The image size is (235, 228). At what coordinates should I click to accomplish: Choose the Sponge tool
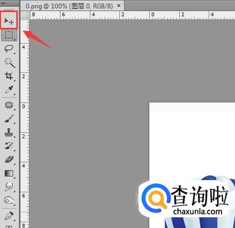[9, 201]
